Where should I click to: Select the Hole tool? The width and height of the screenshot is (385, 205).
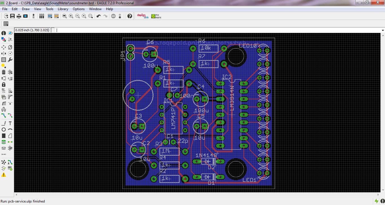coord(4,148)
